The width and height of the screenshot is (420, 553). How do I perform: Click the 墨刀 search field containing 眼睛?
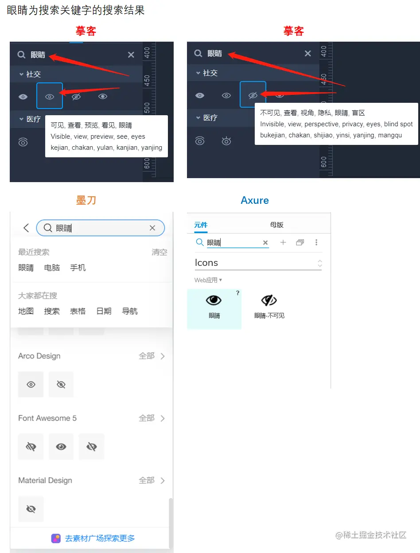101,228
